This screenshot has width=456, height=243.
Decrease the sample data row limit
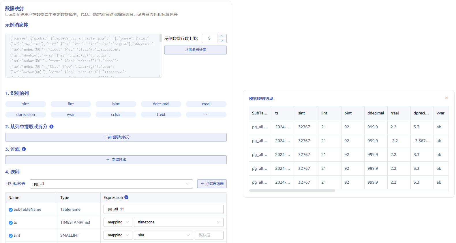click(222, 41)
